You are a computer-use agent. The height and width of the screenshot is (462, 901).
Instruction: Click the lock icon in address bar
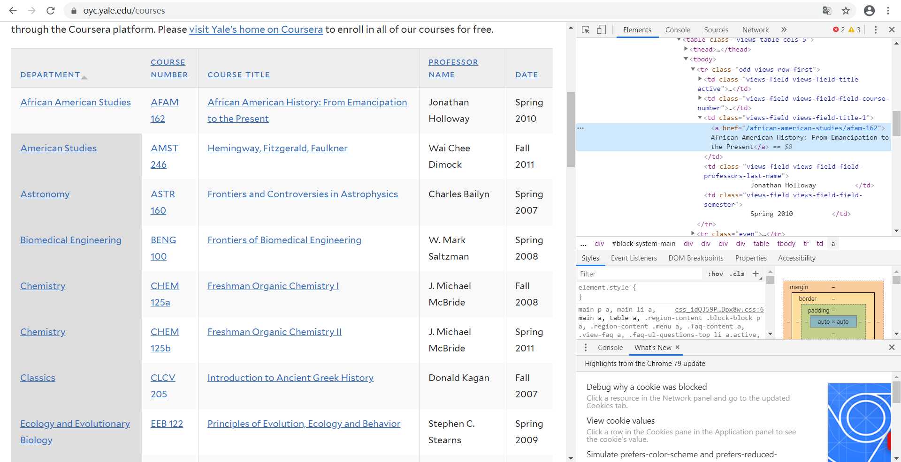(x=74, y=10)
